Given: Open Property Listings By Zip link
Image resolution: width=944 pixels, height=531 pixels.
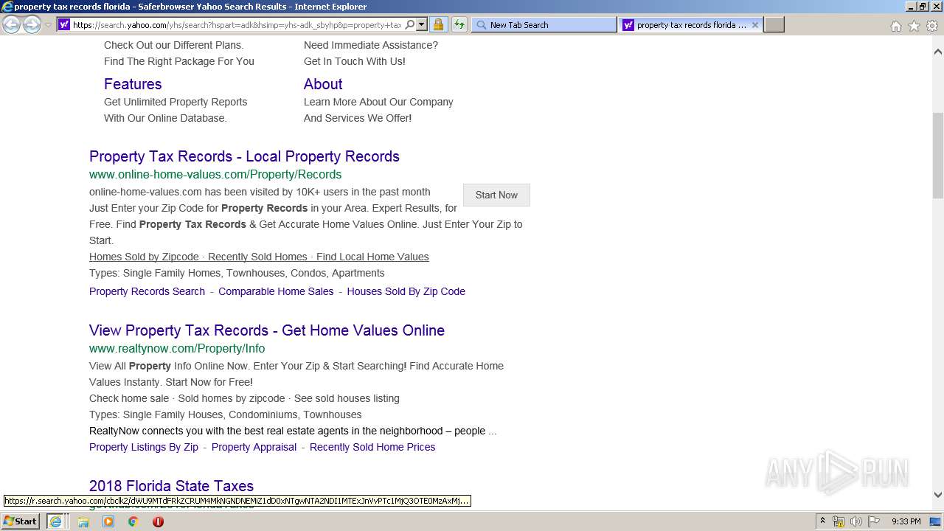Looking at the screenshot, I should [144, 447].
